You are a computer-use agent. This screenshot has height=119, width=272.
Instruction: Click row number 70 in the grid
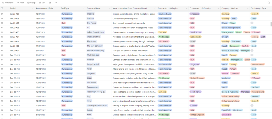point(2,73)
